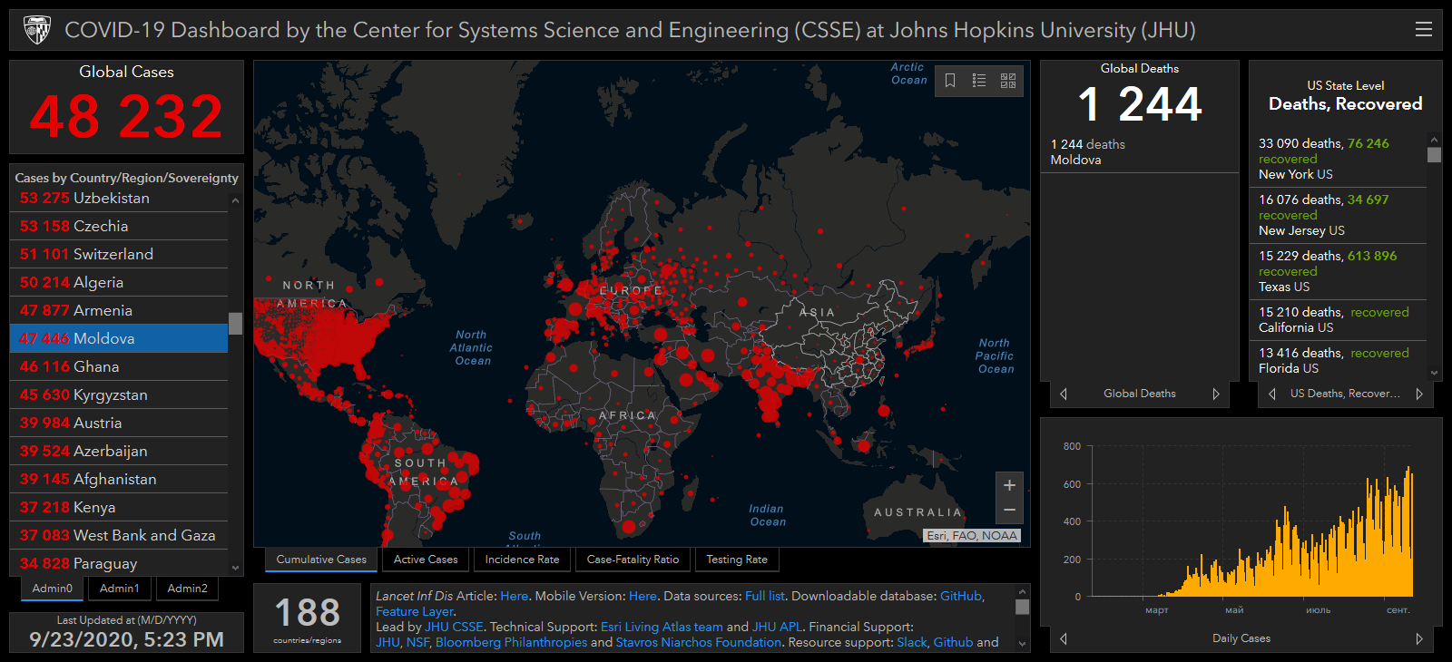Go to previous US Deaths panel

[x=1272, y=394]
